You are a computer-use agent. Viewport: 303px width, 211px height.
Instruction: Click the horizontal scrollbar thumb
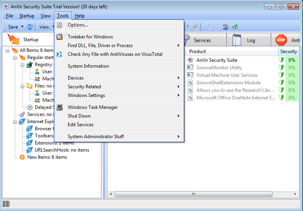click(x=194, y=194)
